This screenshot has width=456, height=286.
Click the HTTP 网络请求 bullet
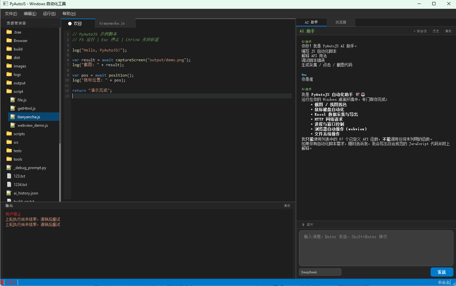tap(328, 119)
